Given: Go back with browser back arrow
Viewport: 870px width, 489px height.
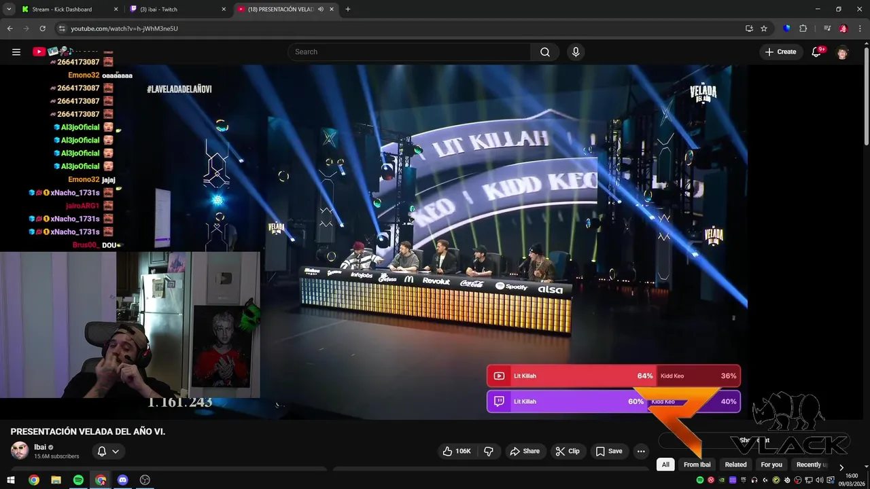Looking at the screenshot, I should coord(10,29).
